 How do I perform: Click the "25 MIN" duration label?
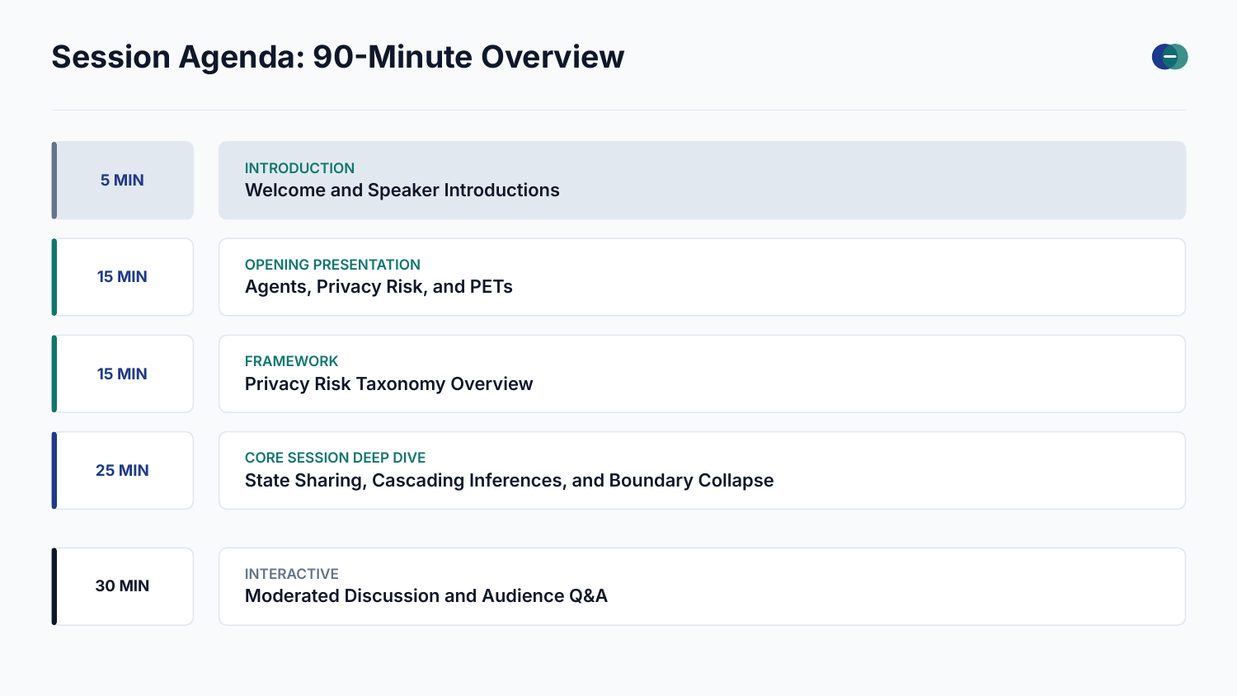pyautogui.click(x=122, y=470)
